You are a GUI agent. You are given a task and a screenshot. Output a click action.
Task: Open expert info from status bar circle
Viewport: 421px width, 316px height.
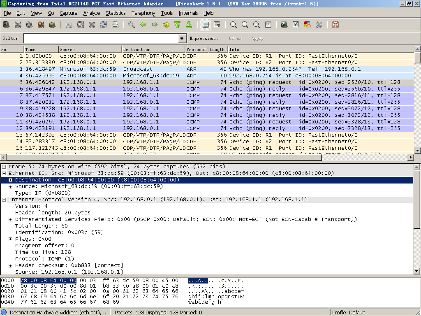tap(4, 313)
